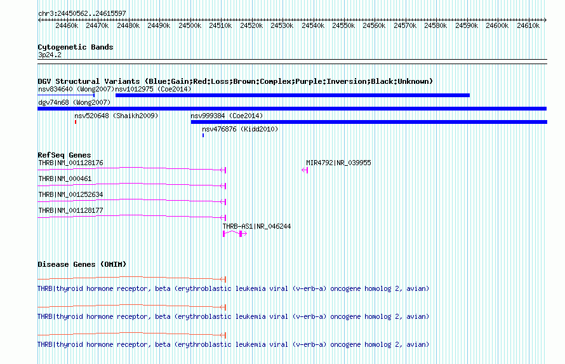Click the nsv1012975 (Coe2014) blue gain bar

coord(292,95)
